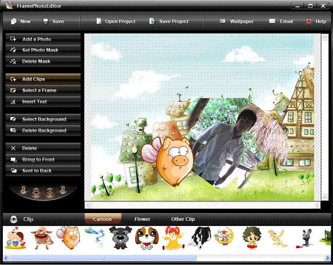This screenshot has height=265, width=333.
Task: Click Bring to Front
Action: point(43,159)
